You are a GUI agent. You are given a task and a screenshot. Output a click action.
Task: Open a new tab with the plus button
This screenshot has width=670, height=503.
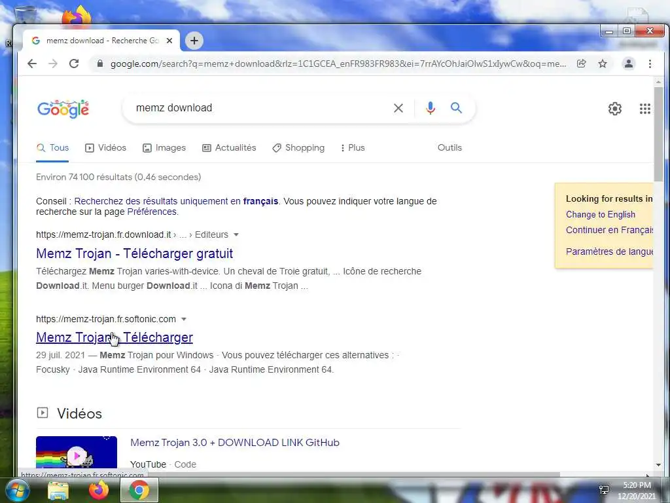pos(194,41)
